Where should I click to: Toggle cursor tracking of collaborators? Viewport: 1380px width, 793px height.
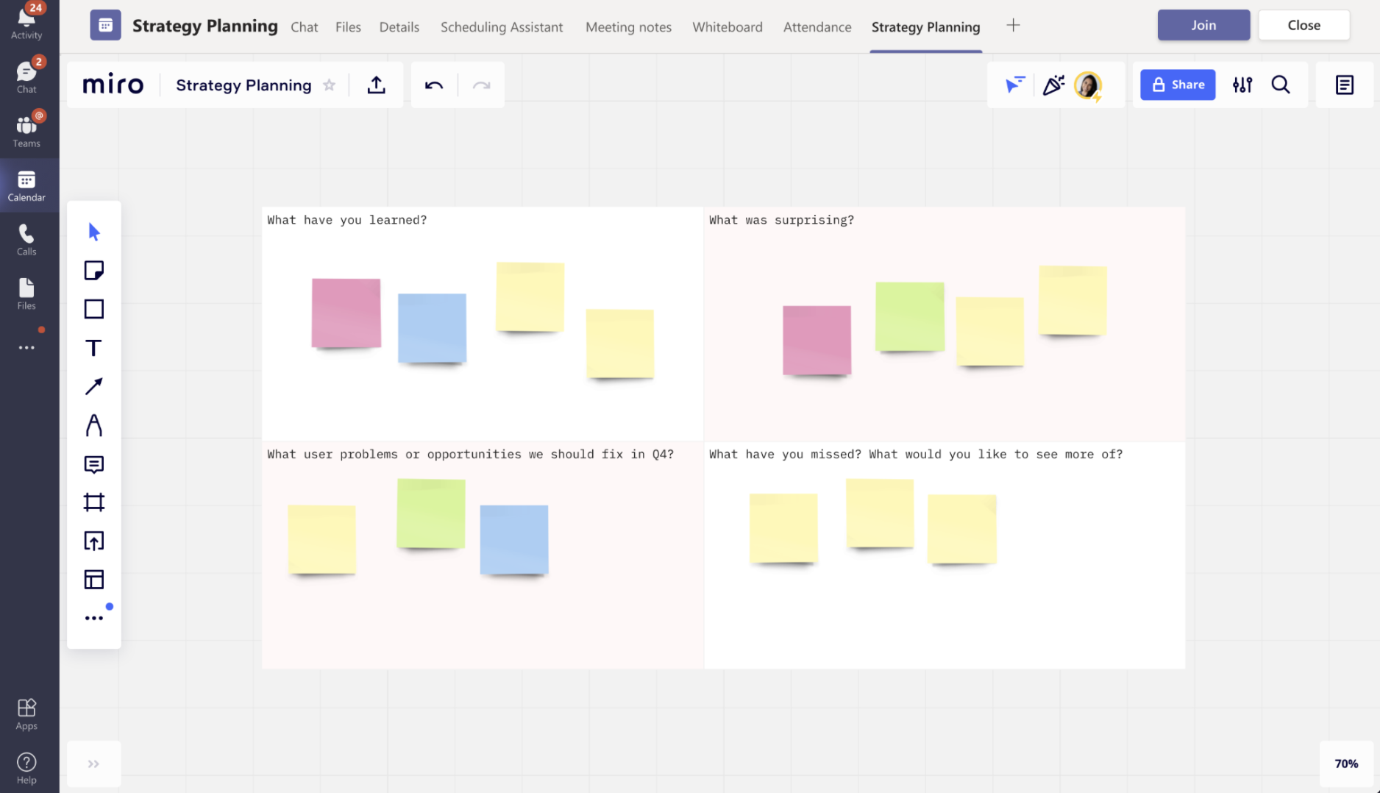pyautogui.click(x=1014, y=85)
